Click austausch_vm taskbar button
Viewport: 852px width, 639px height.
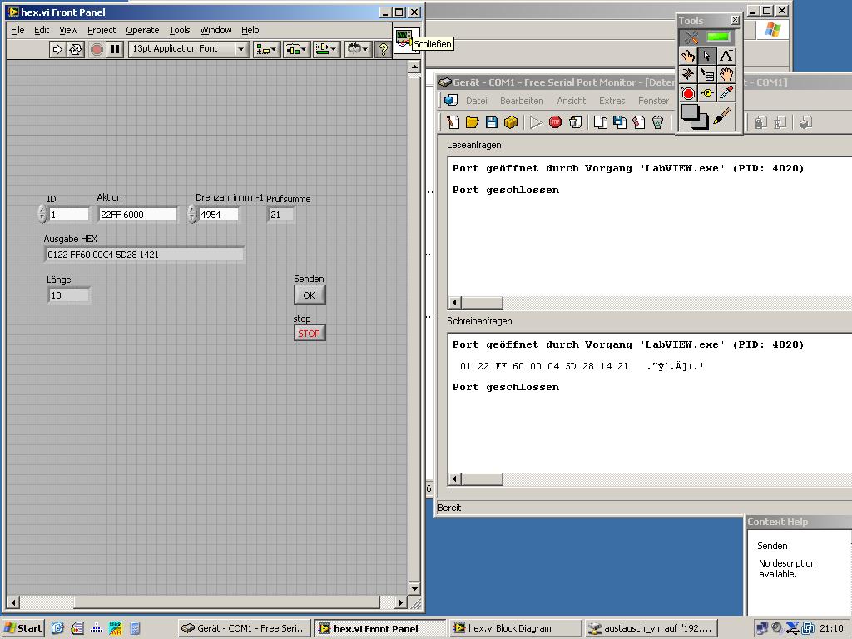pyautogui.click(x=652, y=628)
